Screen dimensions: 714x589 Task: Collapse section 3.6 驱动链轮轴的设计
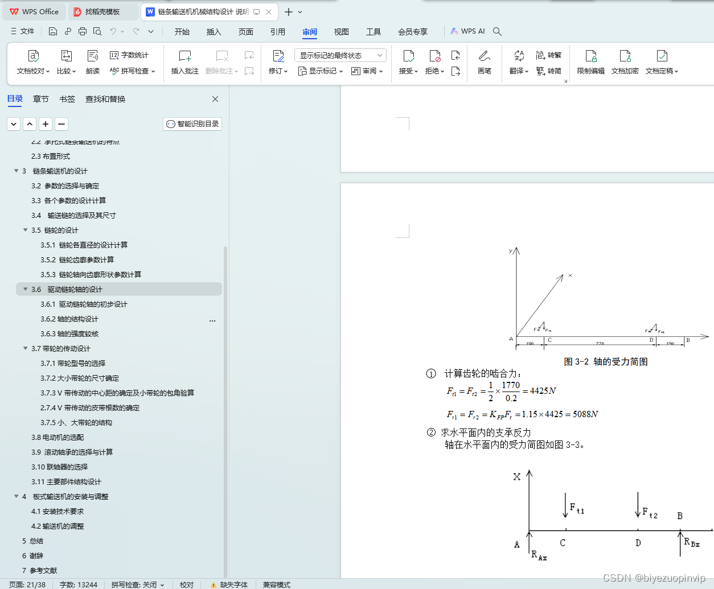pos(25,289)
